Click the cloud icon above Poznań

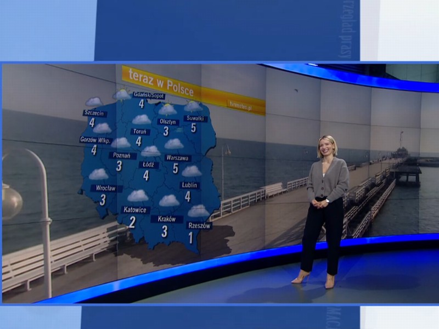click(121, 143)
